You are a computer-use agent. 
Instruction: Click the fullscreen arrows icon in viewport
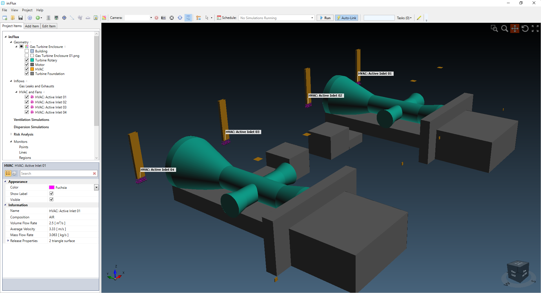coord(535,28)
